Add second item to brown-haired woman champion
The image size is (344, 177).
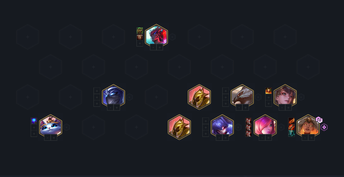tap(269, 97)
